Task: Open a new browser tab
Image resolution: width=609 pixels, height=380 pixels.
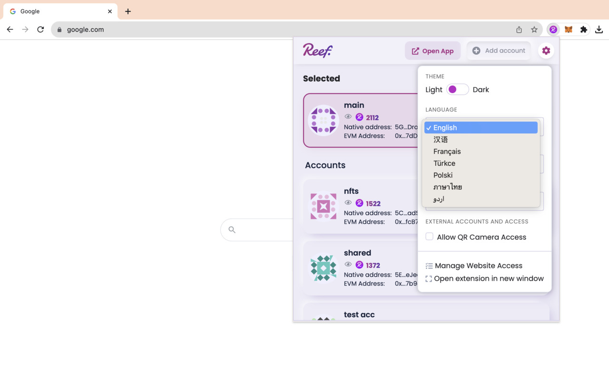Action: (128, 11)
